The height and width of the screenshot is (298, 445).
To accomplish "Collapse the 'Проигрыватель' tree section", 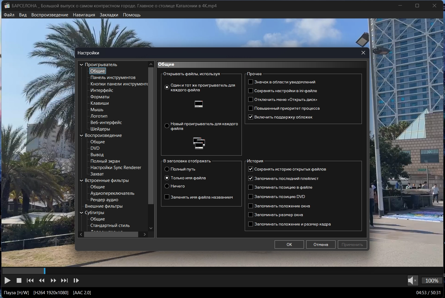I will [x=82, y=65].
